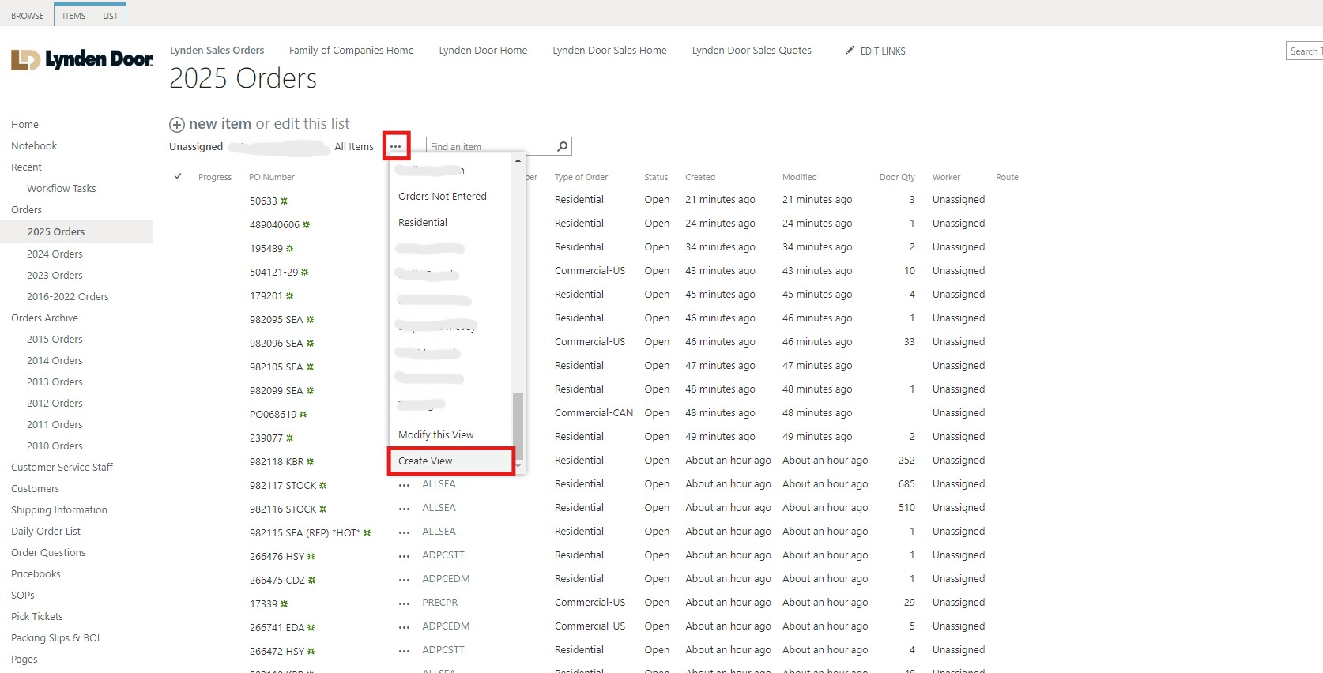Select Modify this View in the menu
Image resolution: width=1323 pixels, height=673 pixels.
pos(450,434)
